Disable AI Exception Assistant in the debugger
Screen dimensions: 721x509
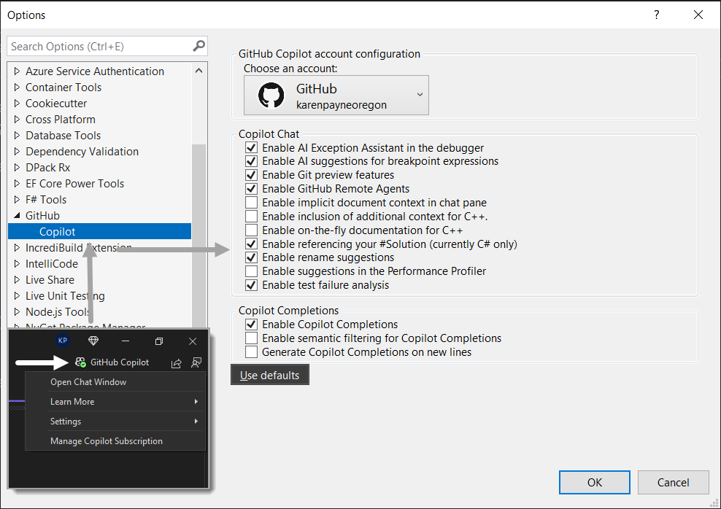251,148
